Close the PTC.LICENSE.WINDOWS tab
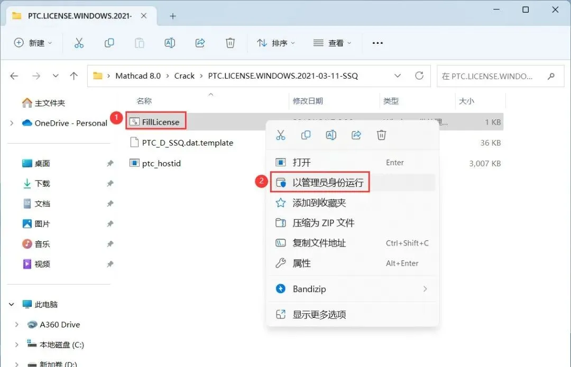 [x=144, y=16]
